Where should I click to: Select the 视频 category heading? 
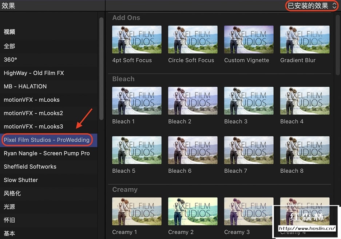click(9, 32)
